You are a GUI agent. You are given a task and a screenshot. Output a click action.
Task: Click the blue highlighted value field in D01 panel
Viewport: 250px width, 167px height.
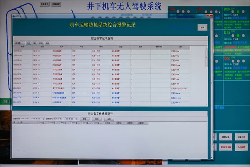click(x=240, y=68)
